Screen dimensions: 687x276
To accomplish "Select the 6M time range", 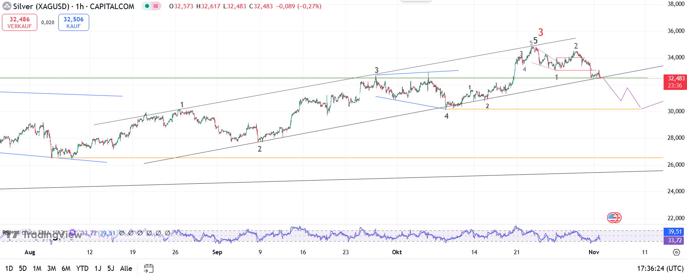I will (x=66, y=268).
